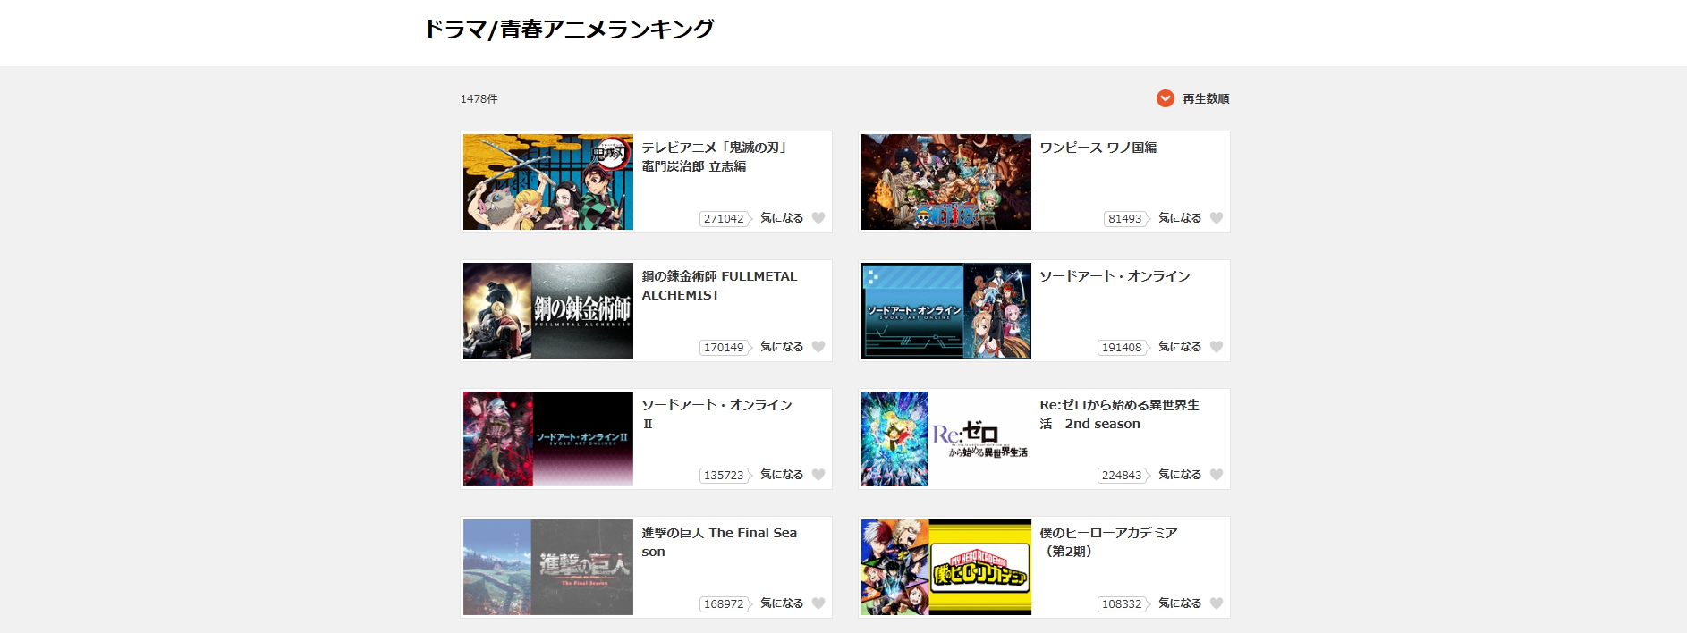This screenshot has height=633, width=1687.
Task: Favorite ソードアート・オンライン II with the heart icon
Action: 818,475
